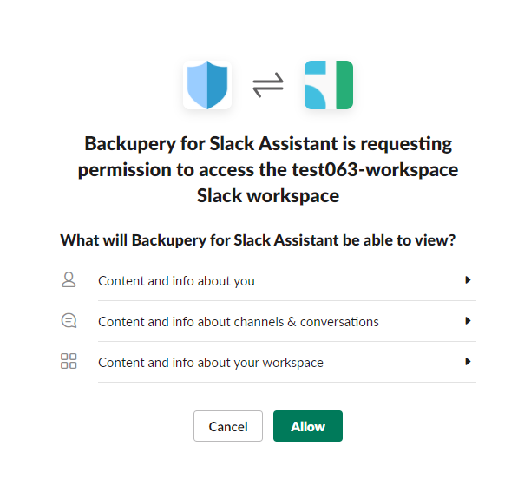Click the test063-workspace logo icon
The width and height of the screenshot is (531, 479).
pos(329,85)
